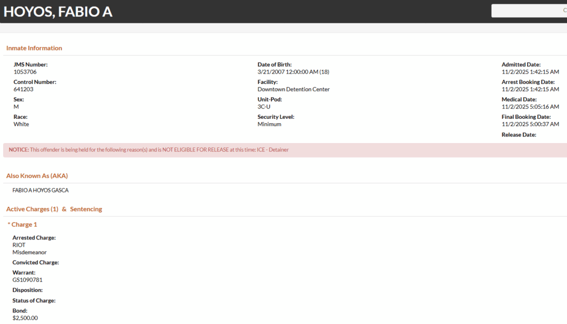The width and height of the screenshot is (567, 324).
Task: Click the Final Booking Date value
Action: [x=530, y=124]
